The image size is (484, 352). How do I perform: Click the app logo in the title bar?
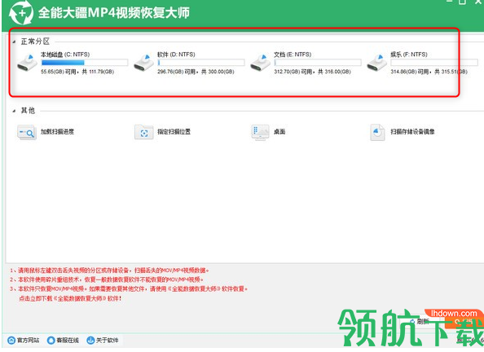tap(20, 13)
